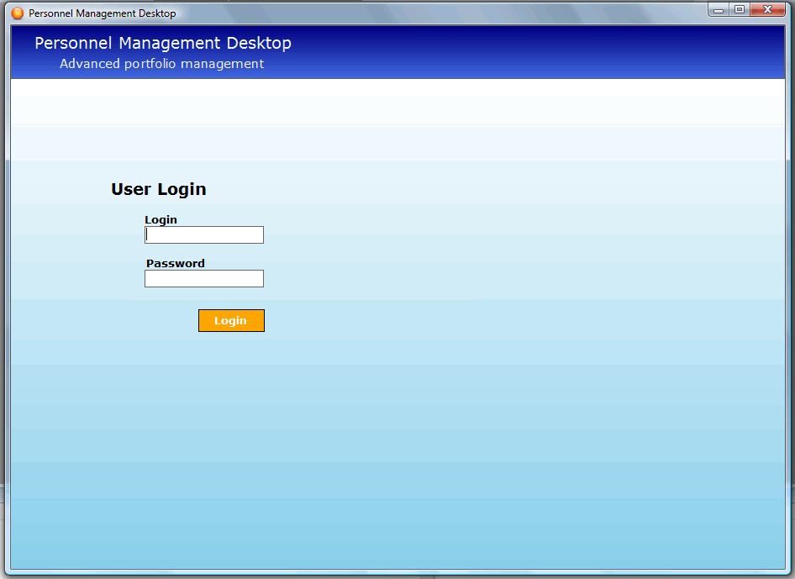
Task: Click the 'Advanced portfolio management' subtitle
Action: tap(161, 64)
